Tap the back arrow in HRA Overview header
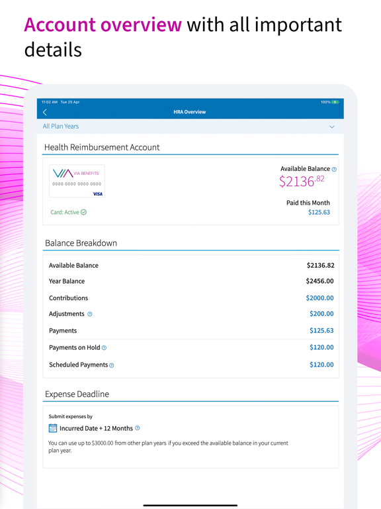 45,112
